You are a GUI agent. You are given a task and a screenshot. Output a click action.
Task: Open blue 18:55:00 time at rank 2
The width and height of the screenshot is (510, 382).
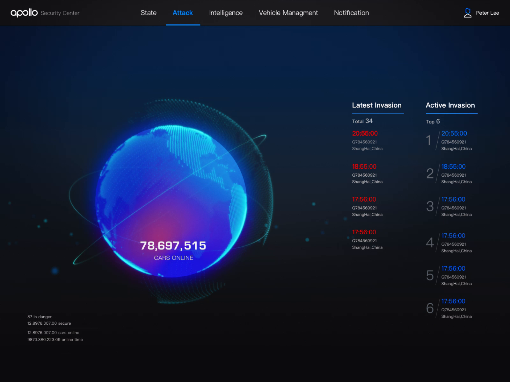(454, 166)
